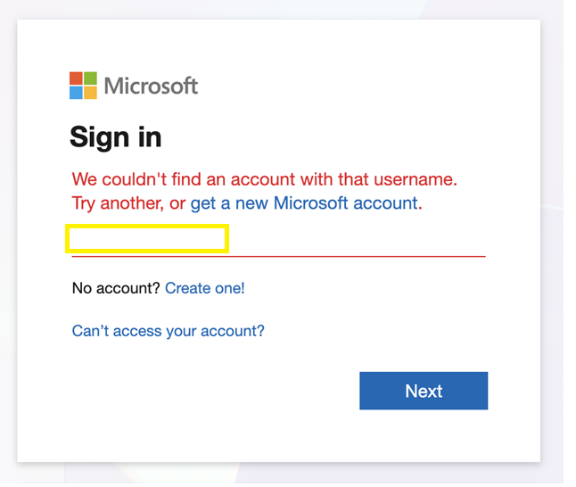This screenshot has height=487, width=576.
Task: Open 'Can't access your account?' link
Action: (169, 331)
